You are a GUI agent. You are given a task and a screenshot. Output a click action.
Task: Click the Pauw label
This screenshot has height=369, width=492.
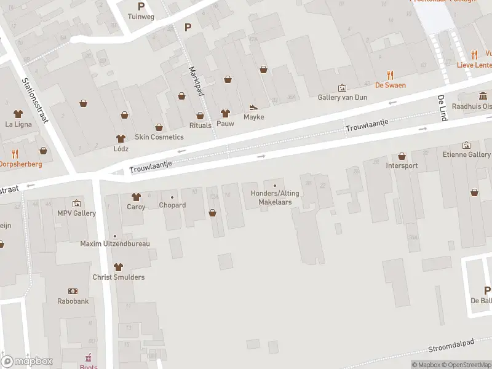coord(225,124)
